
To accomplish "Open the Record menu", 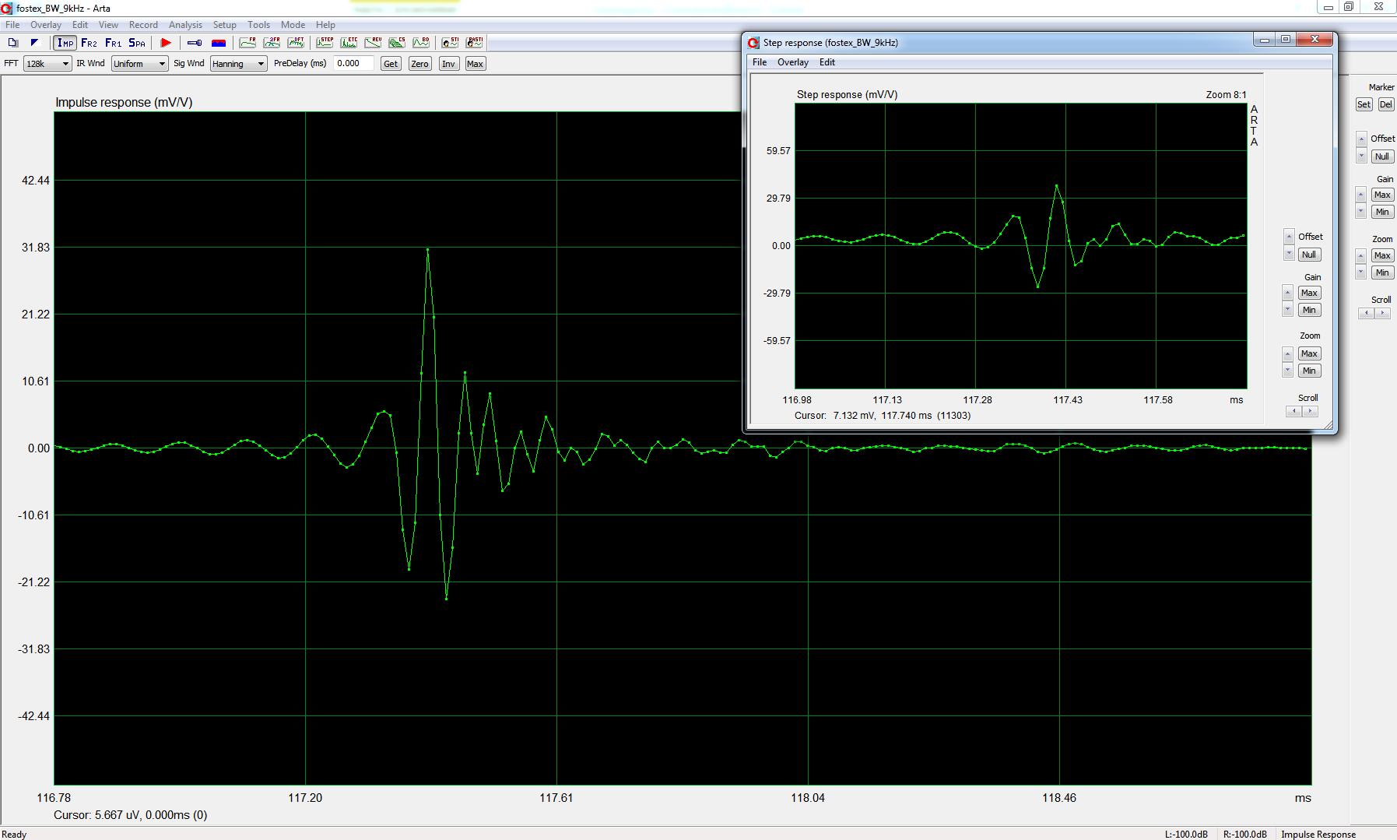I will coord(143,25).
